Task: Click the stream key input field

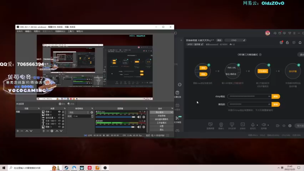Action: tap(249, 104)
